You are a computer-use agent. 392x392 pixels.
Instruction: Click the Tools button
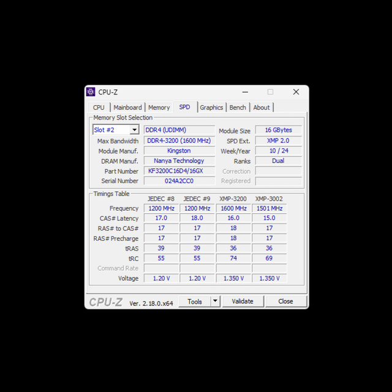pyautogui.click(x=195, y=301)
